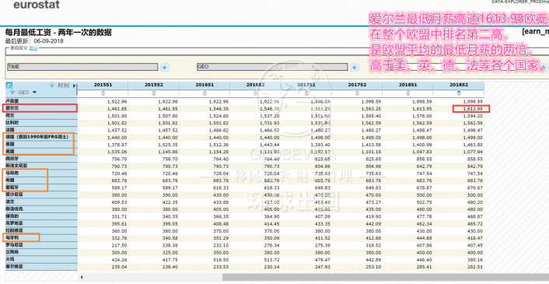Click the 1,154.28 cell under 2016S1

tap(219, 152)
